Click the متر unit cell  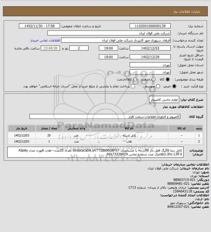point(77,135)
